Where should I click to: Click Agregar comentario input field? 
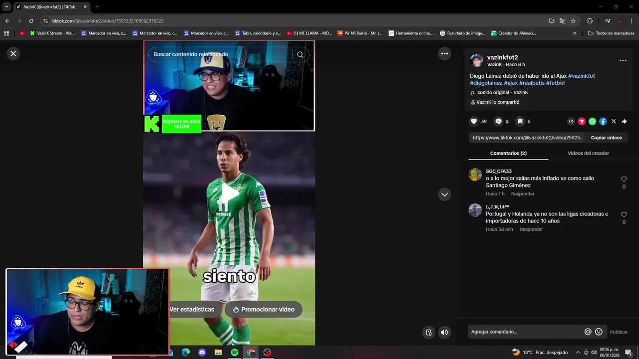[x=524, y=332]
